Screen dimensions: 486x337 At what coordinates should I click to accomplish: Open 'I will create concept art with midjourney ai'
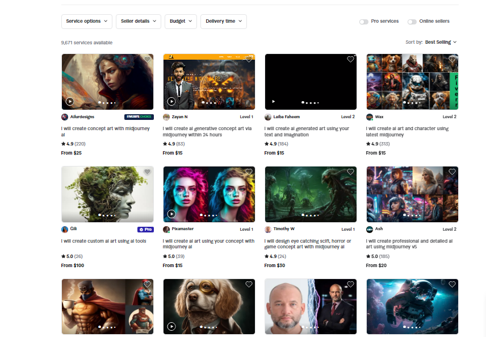106,132
